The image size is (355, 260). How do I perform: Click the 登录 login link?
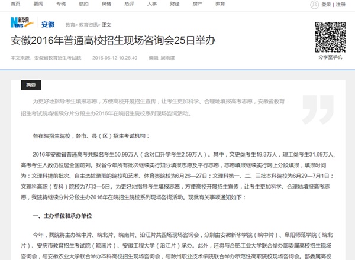click(x=326, y=4)
